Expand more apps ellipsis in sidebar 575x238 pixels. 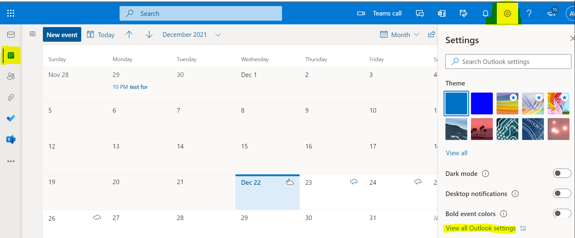click(x=11, y=161)
